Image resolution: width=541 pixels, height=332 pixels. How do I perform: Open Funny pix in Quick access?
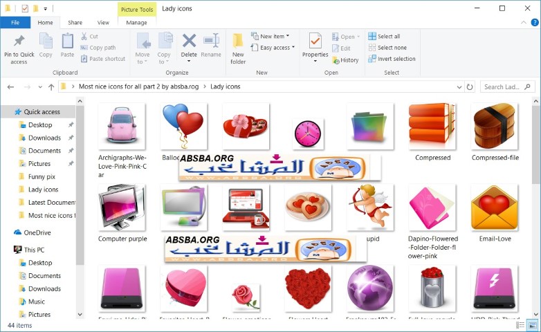pyautogui.click(x=42, y=176)
